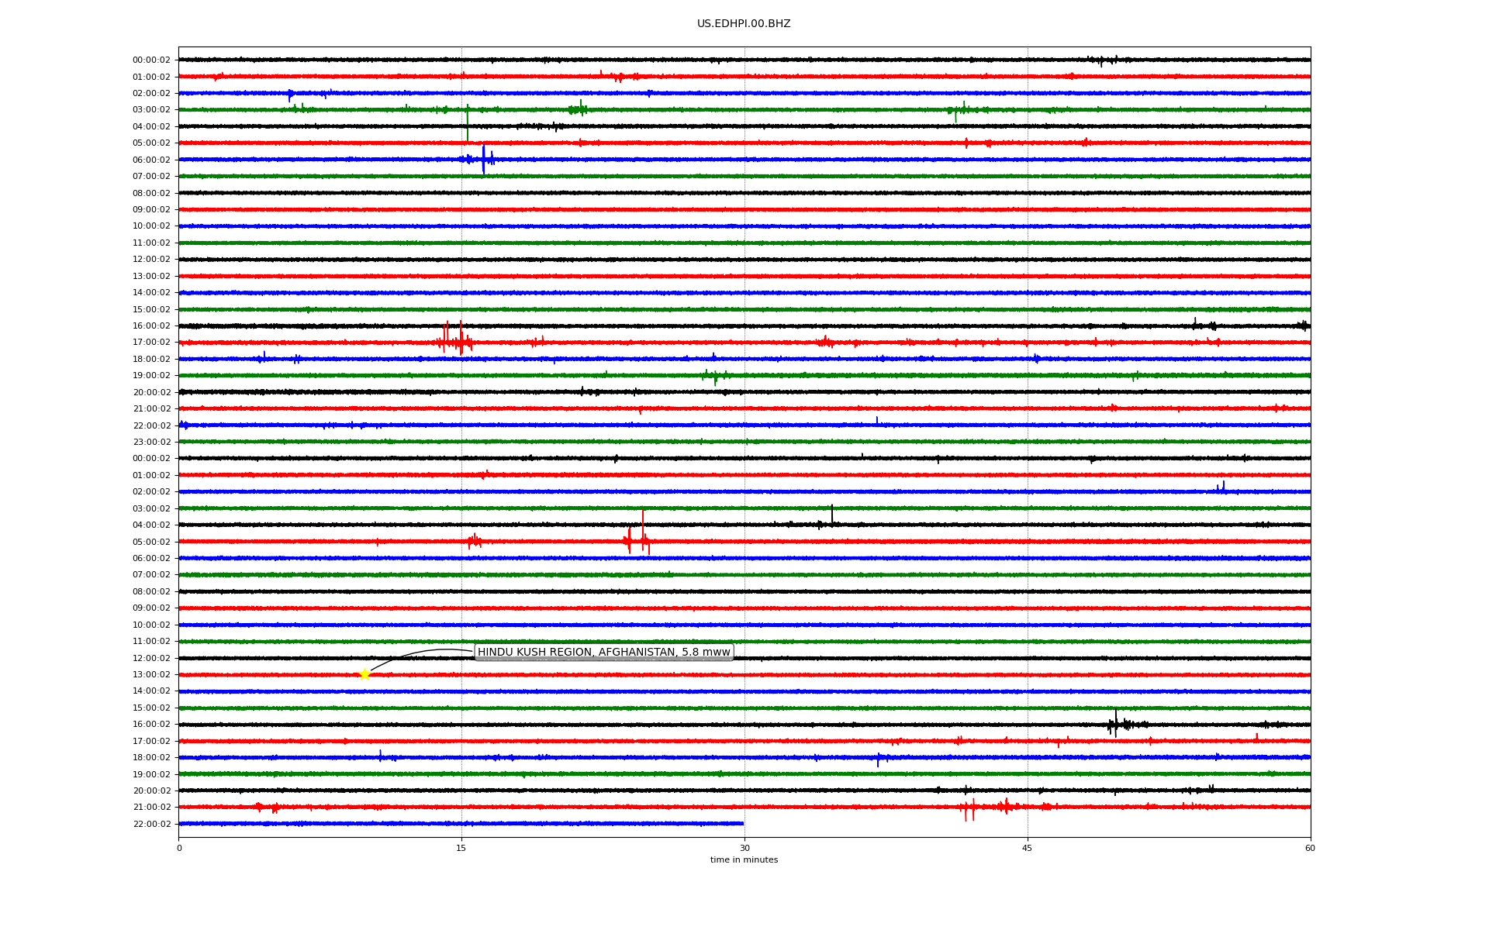Click the blue spike near 55 minutes
Viewport: 1489px width, 930px height.
(1223, 487)
